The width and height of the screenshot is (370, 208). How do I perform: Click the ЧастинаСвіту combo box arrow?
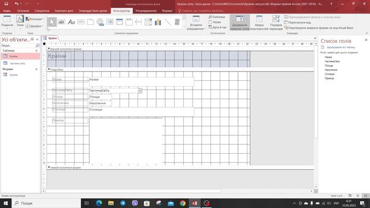(x=140, y=91)
